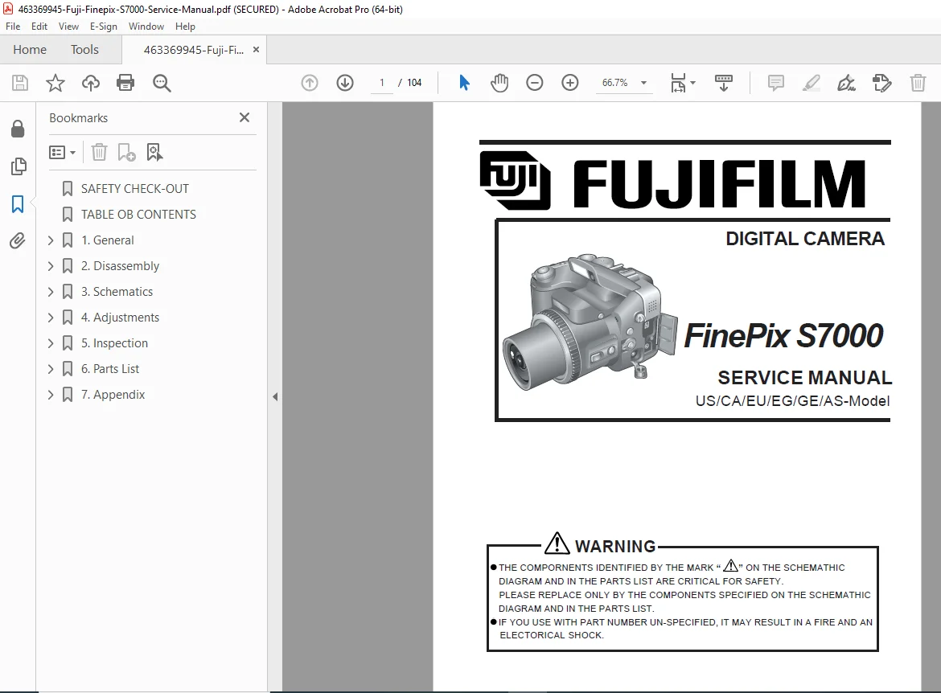Close the 463369945-Fuji-Fi... document tab
Image resolution: width=941 pixels, height=693 pixels.
coord(257,50)
